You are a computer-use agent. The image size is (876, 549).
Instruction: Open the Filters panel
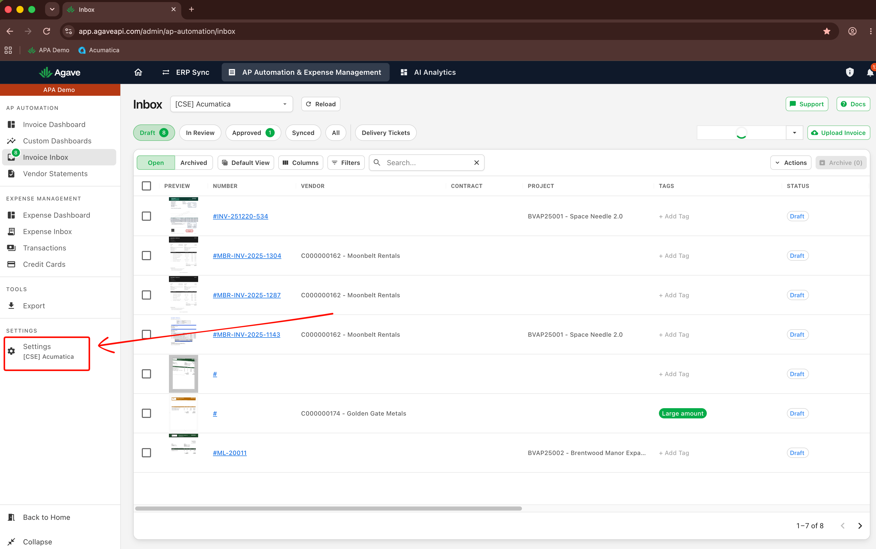pyautogui.click(x=346, y=163)
